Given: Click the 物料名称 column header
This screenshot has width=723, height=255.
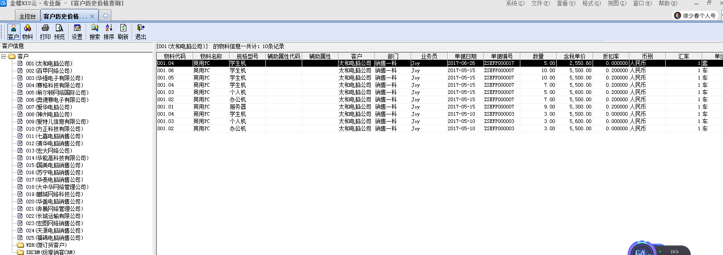Looking at the screenshot, I should [x=211, y=56].
